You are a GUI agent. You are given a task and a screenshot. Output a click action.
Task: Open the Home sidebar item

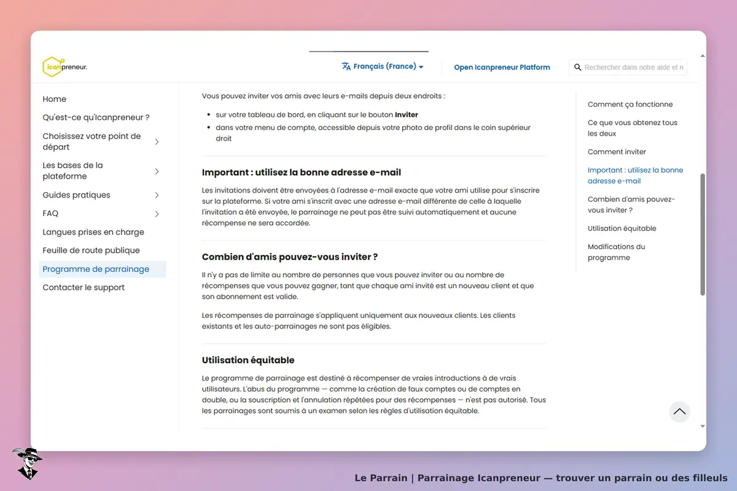[55, 99]
